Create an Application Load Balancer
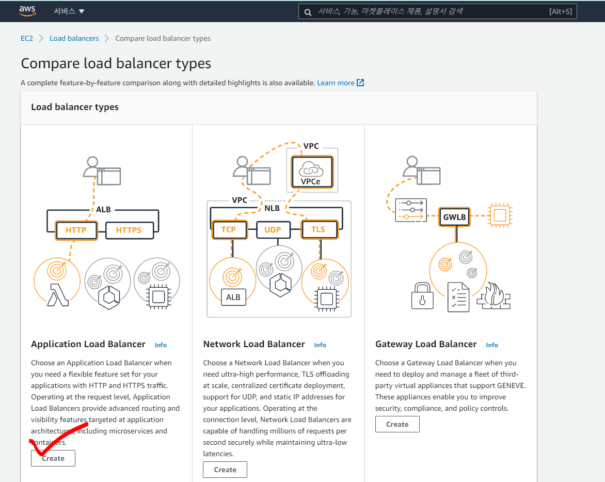This screenshot has width=605, height=482. point(53,458)
